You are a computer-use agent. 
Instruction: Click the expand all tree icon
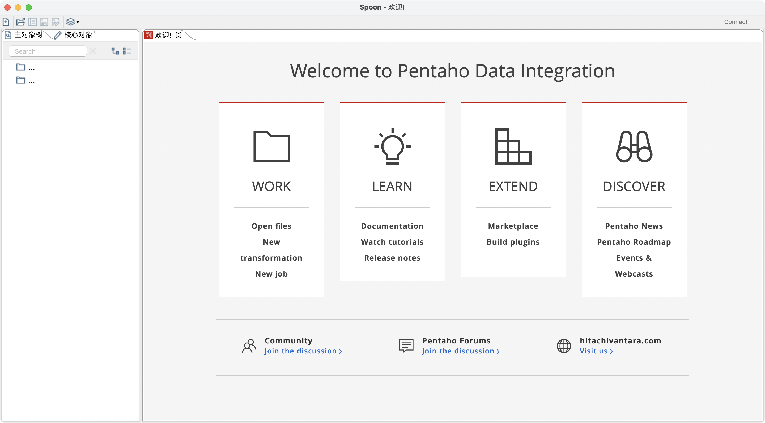point(115,51)
